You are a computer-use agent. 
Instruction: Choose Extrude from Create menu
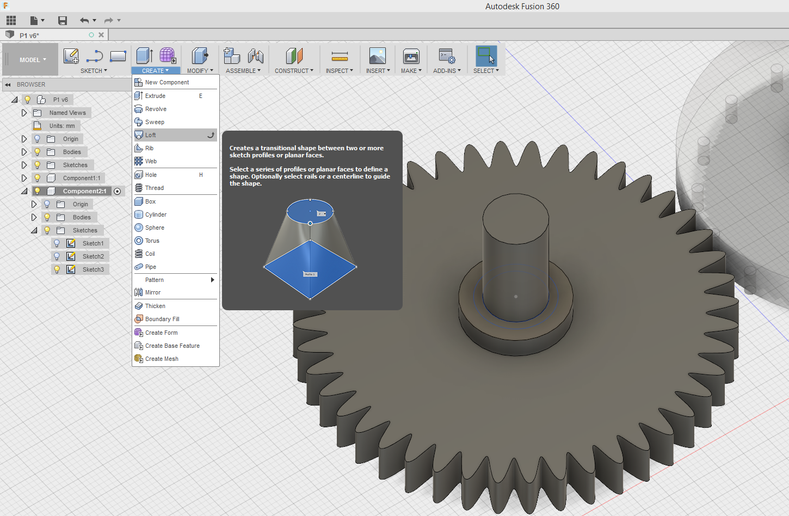(175, 96)
